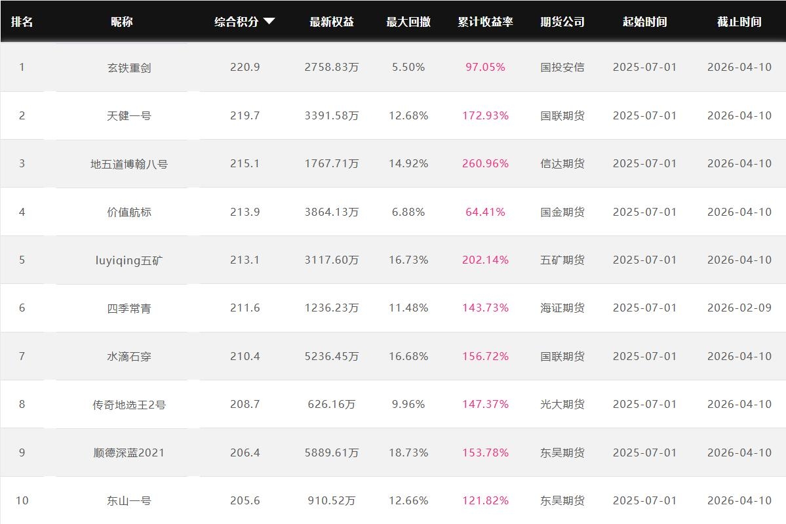View 四季常青 account details
Viewport: 786px width, 524px height.
[129, 308]
